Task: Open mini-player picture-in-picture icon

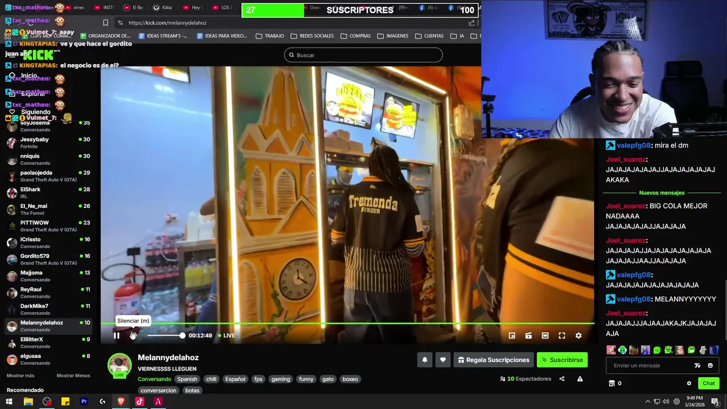Action: pyautogui.click(x=512, y=336)
